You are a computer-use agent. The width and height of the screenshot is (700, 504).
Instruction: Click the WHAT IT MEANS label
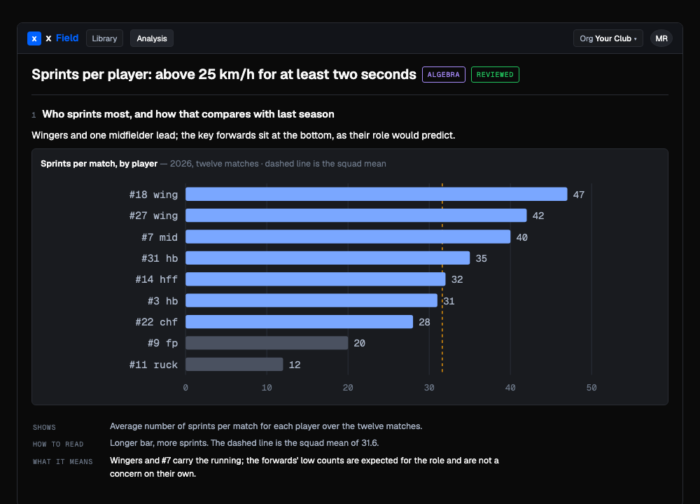click(x=62, y=461)
